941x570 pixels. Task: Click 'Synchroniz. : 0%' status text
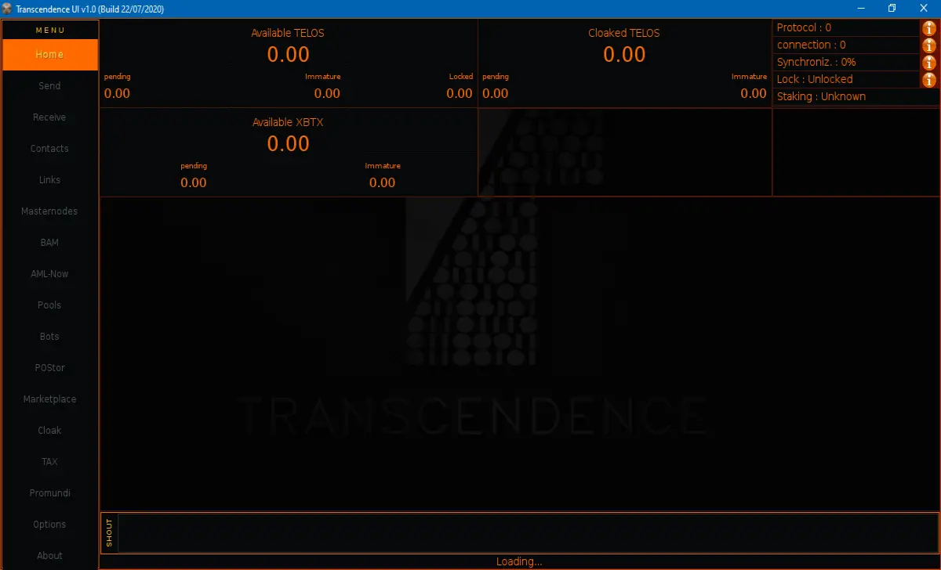[x=816, y=62]
